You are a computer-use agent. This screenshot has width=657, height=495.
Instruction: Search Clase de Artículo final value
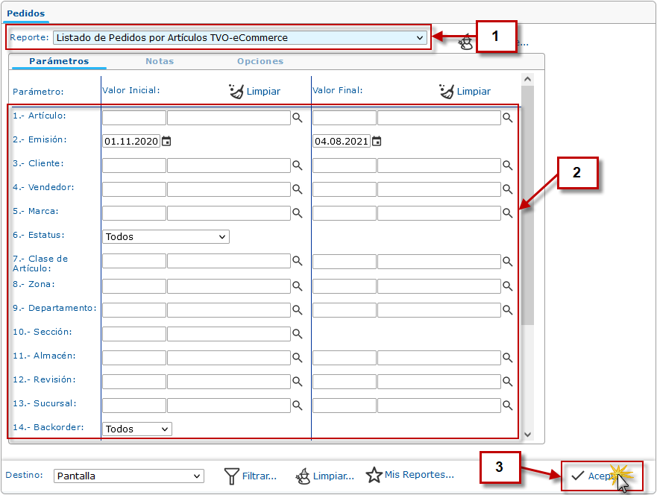point(507,262)
